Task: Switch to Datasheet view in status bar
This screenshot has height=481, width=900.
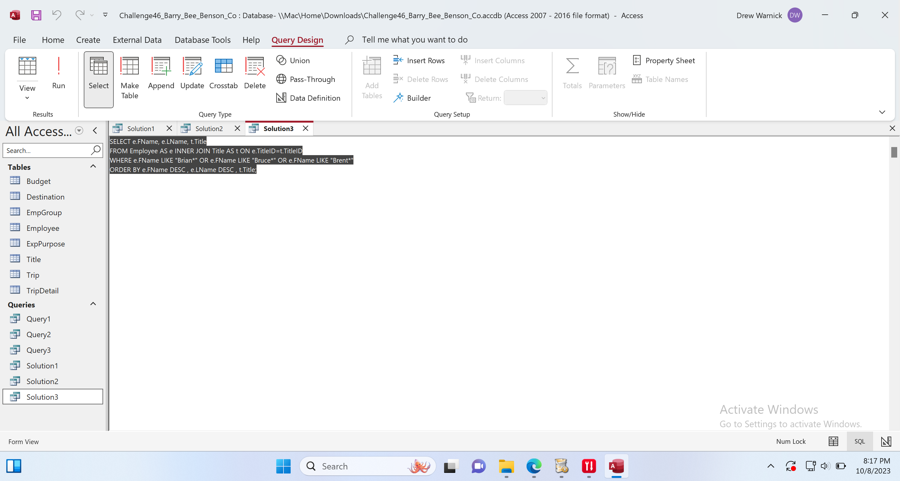Action: (x=833, y=442)
